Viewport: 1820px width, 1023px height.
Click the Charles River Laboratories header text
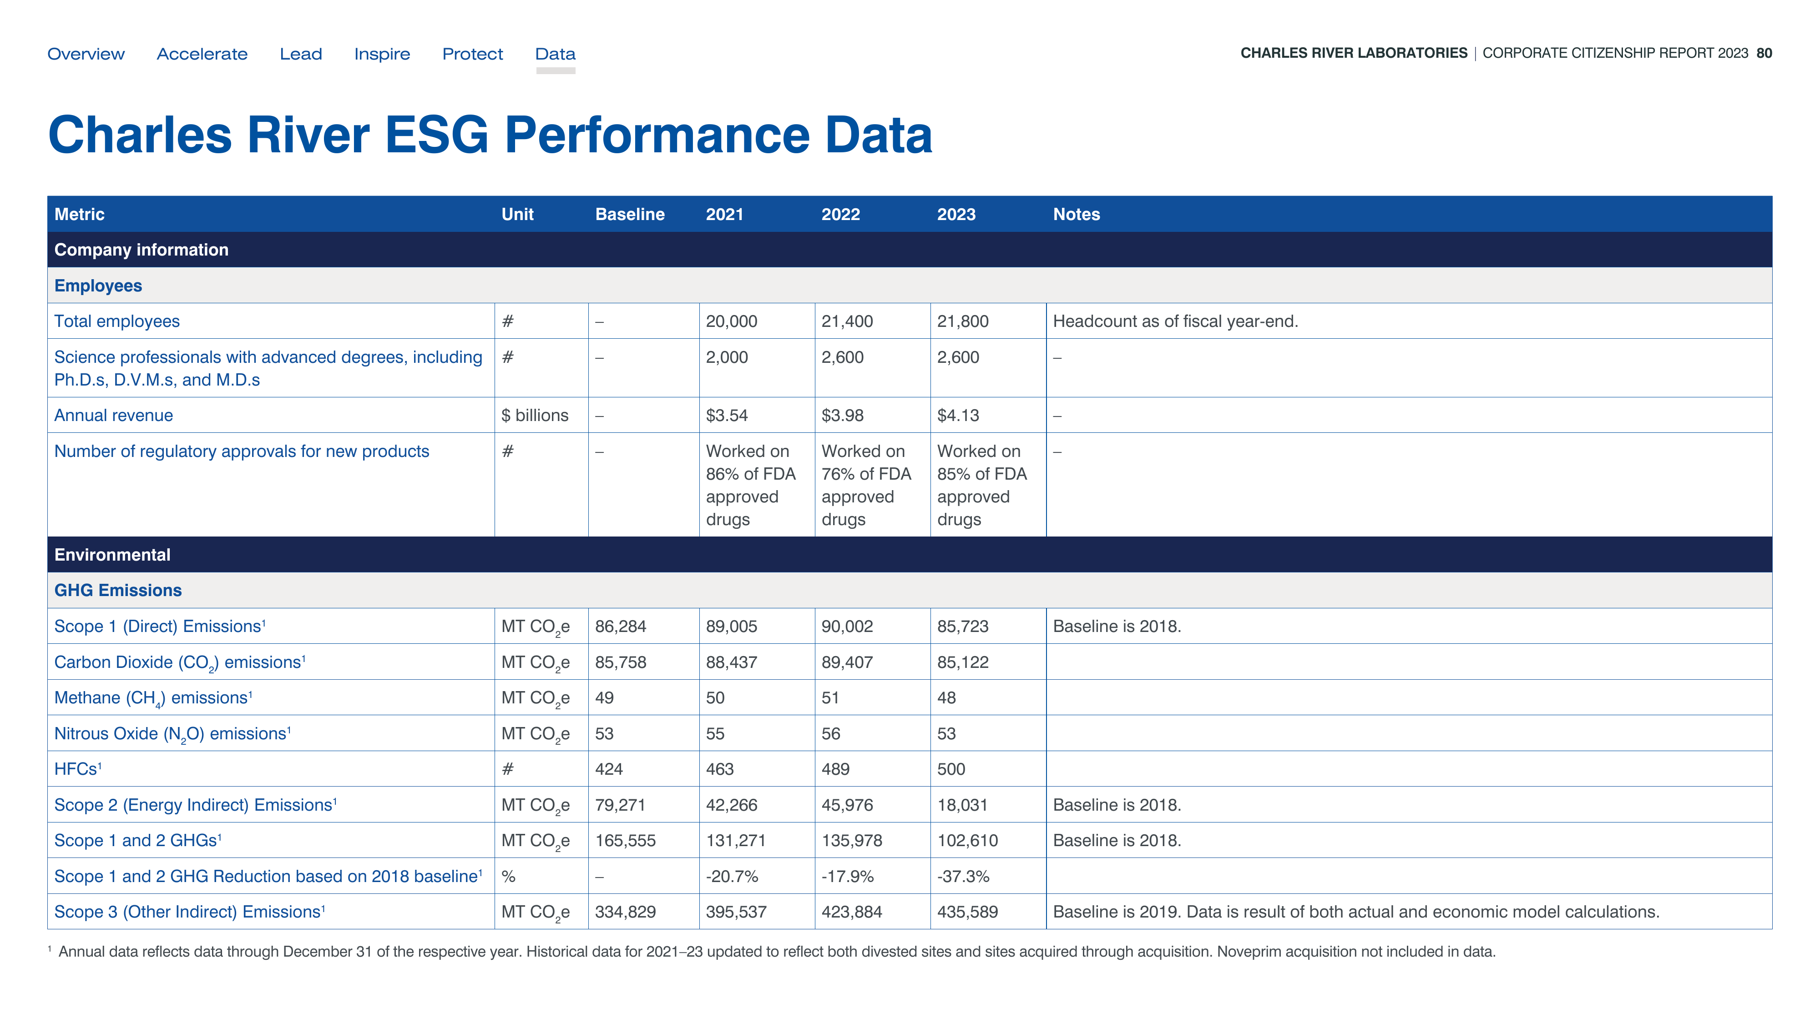click(1354, 53)
